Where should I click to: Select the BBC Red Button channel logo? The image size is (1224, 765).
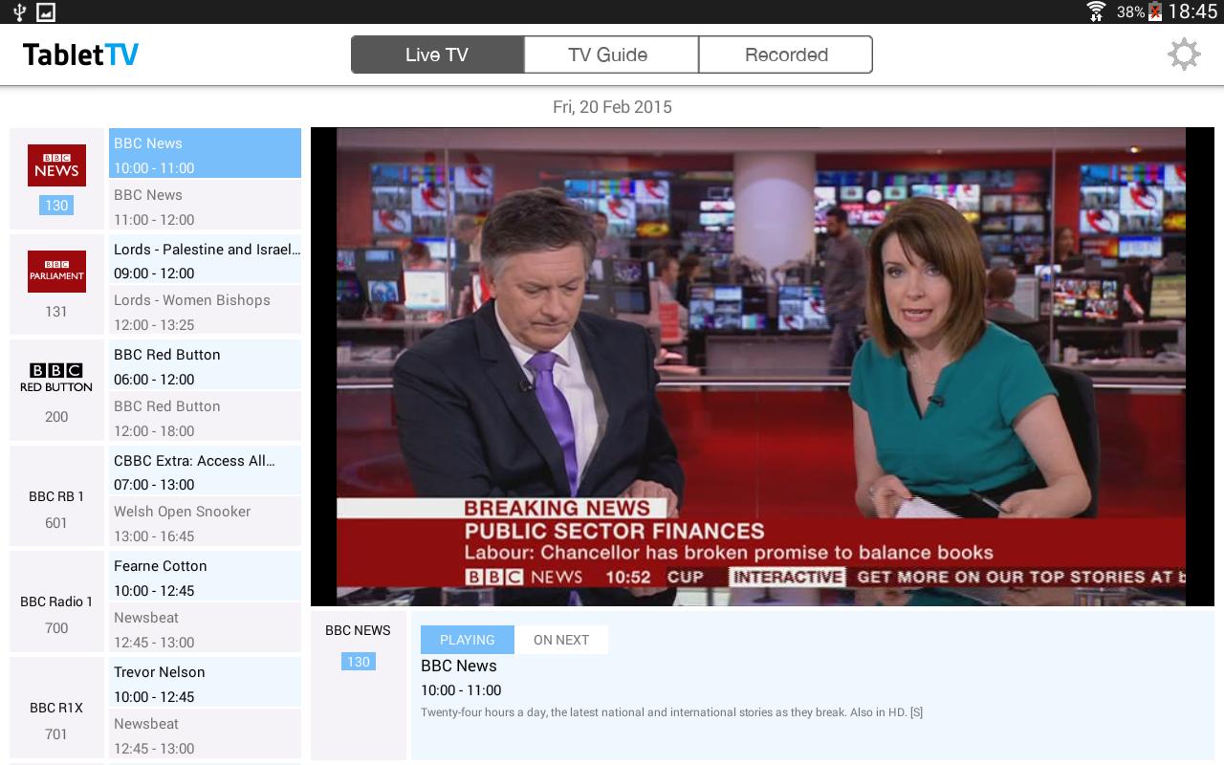(56, 377)
